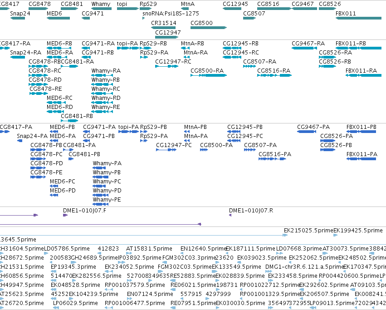This screenshot has height=310, width=386.
Task: Select the FBX011-PA protein label
Action: 362,154
